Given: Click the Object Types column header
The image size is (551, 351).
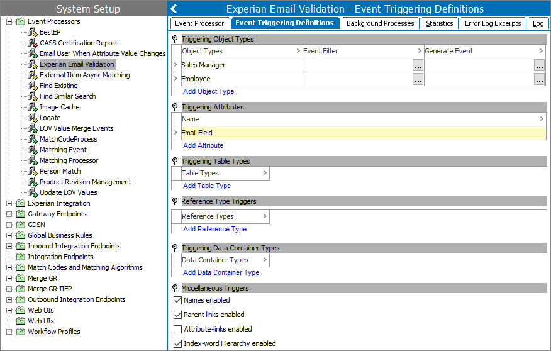Looking at the screenshot, I should pyautogui.click(x=242, y=51).
